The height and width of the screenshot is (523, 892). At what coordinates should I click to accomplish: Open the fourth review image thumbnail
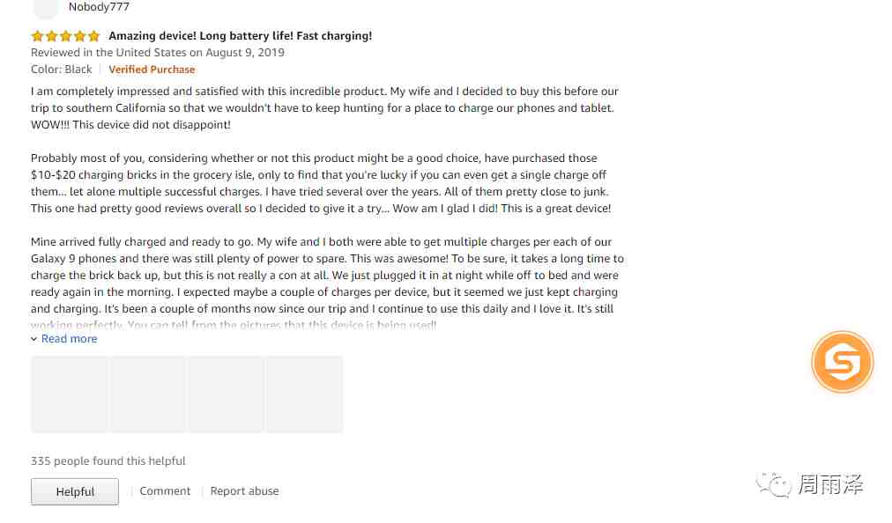tap(305, 394)
